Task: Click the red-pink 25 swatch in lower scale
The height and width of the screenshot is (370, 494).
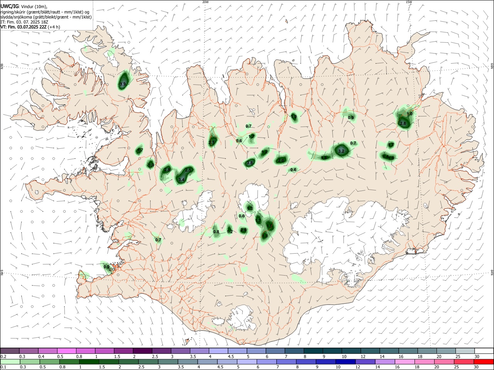Action: pos(465,362)
